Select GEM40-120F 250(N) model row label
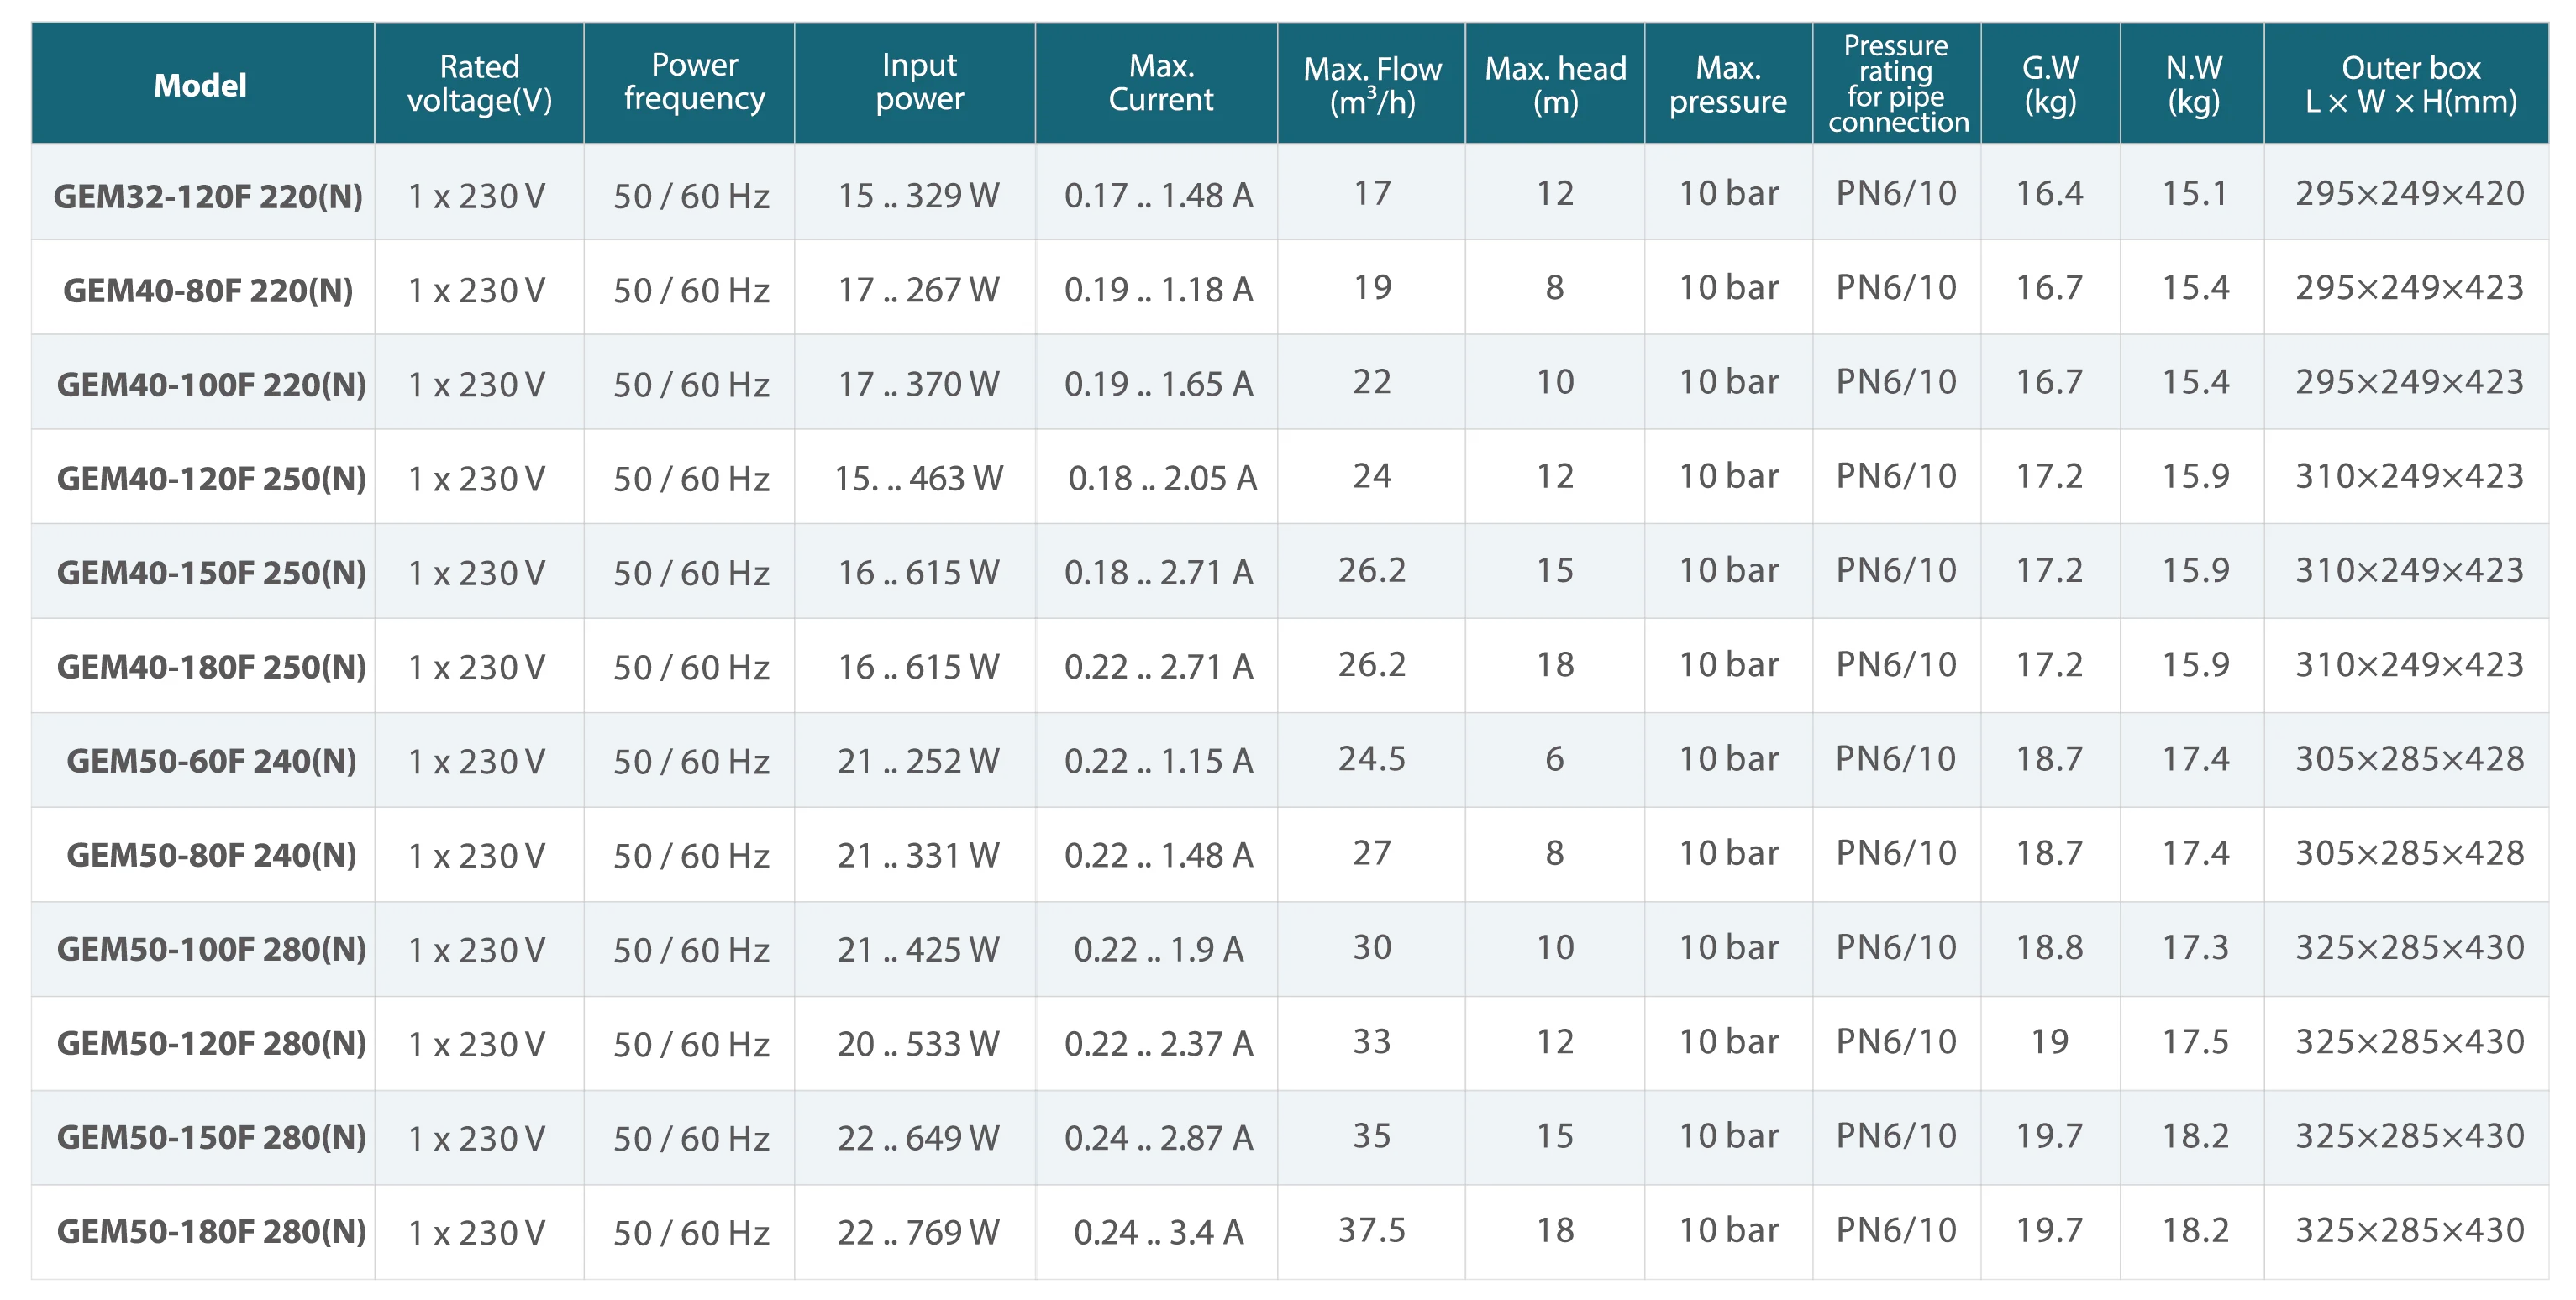This screenshot has height=1300, width=2576. pos(211,479)
